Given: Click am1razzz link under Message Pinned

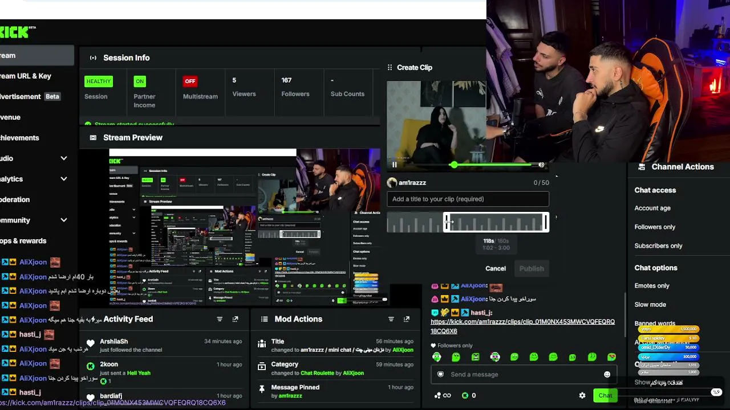Looking at the screenshot, I should point(290,396).
